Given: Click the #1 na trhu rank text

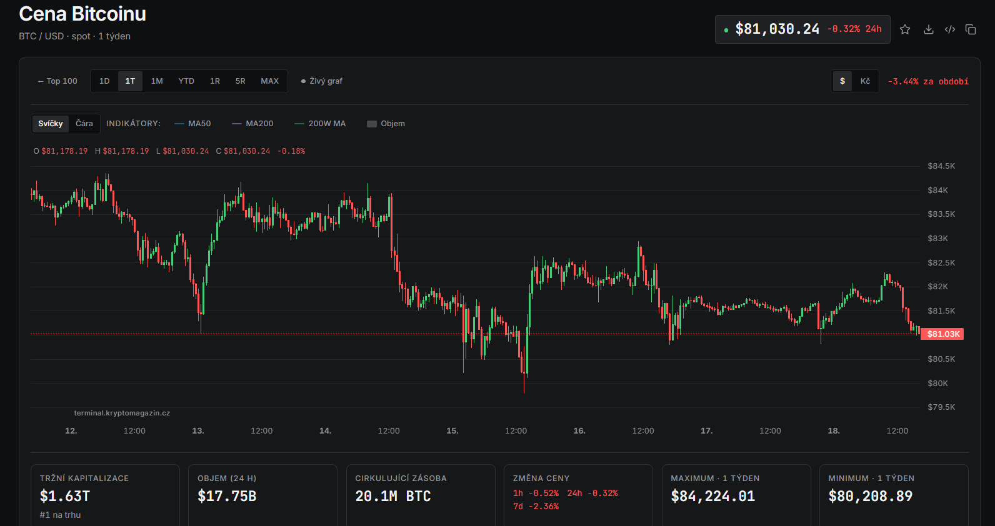Looking at the screenshot, I should (60, 515).
